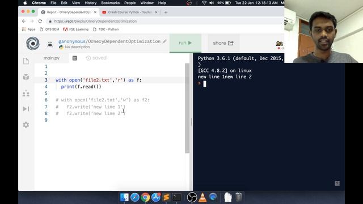The width and height of the screenshot is (363, 204).
Task: Open the Bookmarks menu
Action: (110, 3)
